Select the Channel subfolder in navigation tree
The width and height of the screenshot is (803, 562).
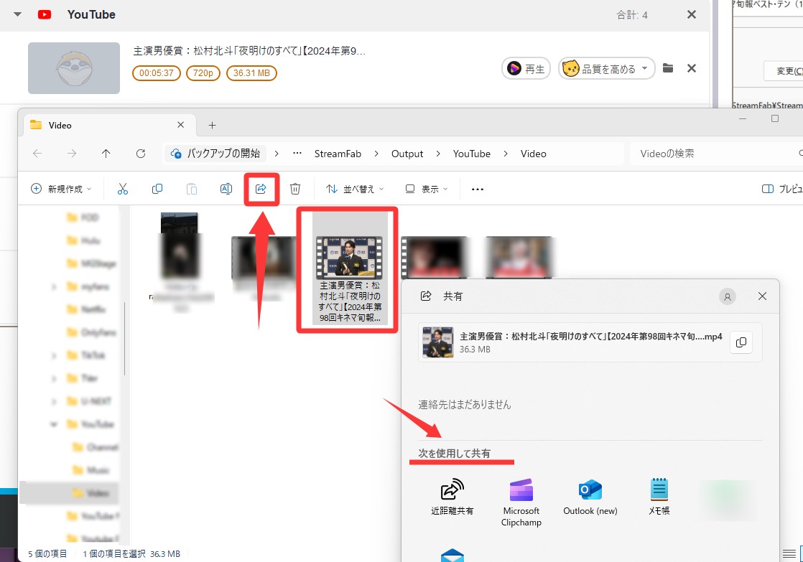96,447
